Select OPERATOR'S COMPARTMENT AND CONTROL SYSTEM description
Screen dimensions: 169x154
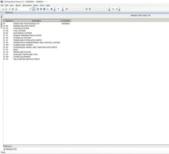click(x=37, y=43)
